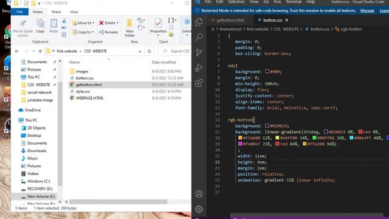Click Rename in the Organize group
Image resolution: width=389 pixels, height=219 pixels.
[108, 32]
